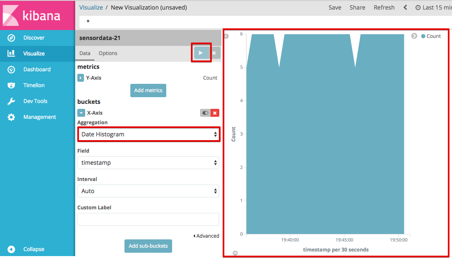Image resolution: width=452 pixels, height=259 pixels.
Task: Open the Timelion icon in sidebar
Action: pos(11,85)
